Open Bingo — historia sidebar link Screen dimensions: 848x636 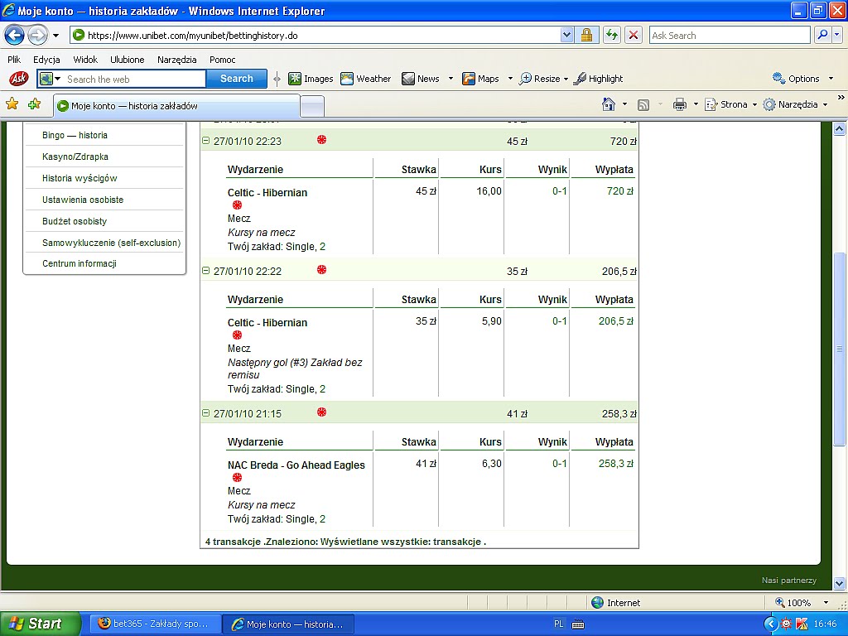coord(75,135)
